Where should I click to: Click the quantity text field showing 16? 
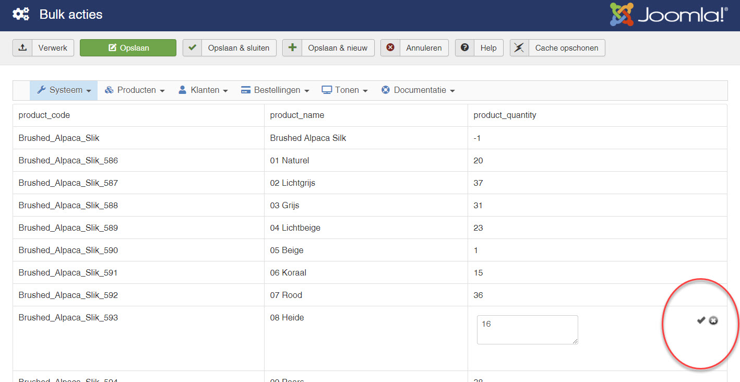pos(527,329)
